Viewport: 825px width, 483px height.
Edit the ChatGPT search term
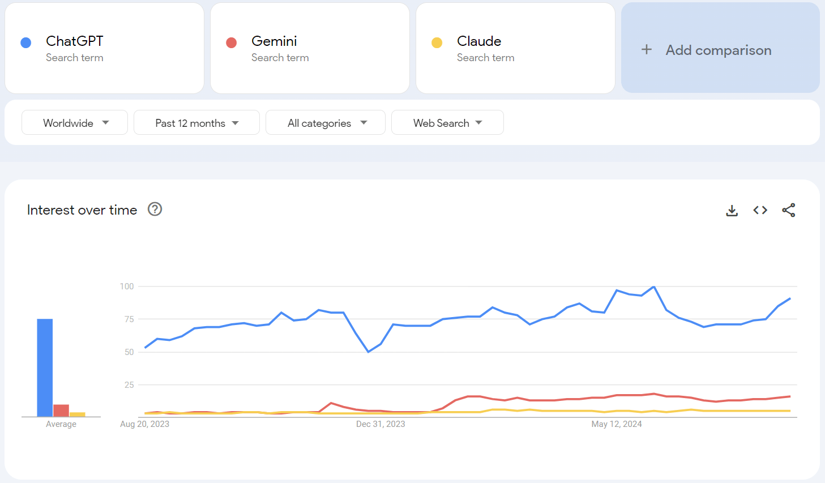click(x=75, y=41)
